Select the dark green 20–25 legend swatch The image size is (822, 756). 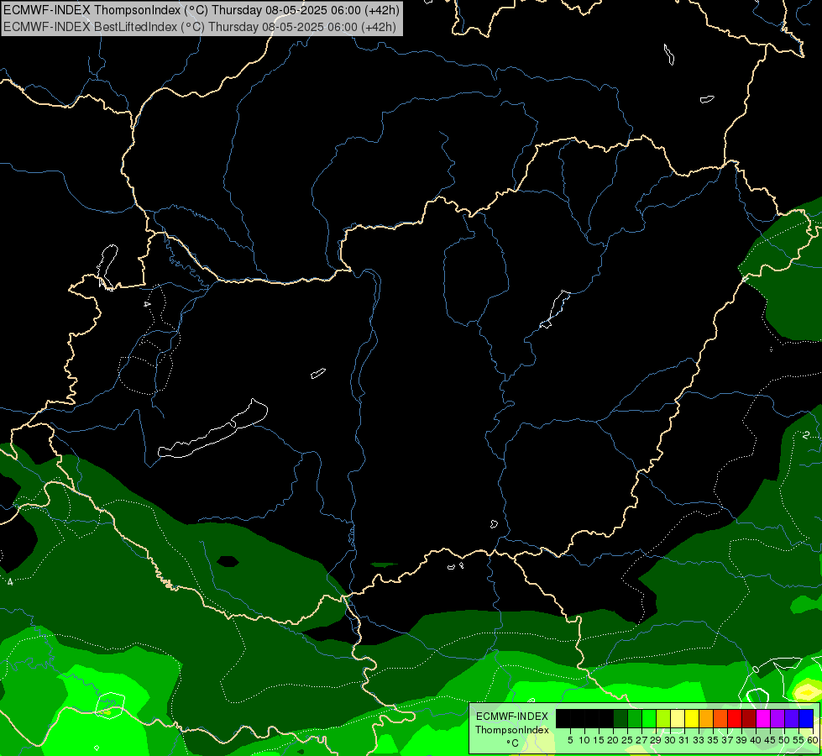620,718
